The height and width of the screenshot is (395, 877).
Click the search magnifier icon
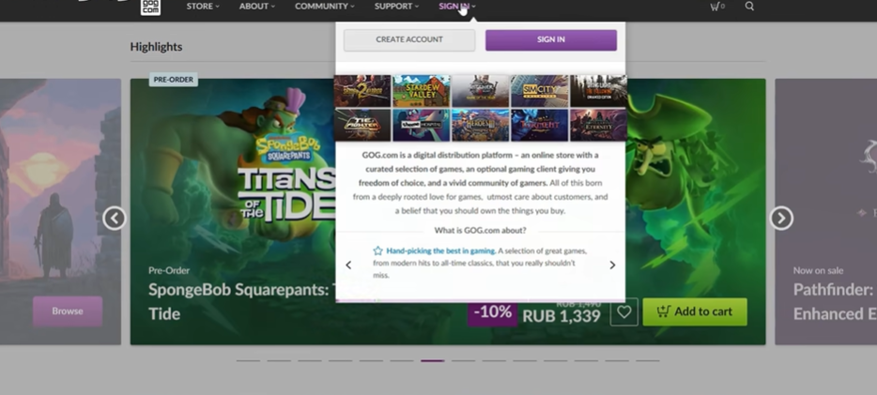749,7
